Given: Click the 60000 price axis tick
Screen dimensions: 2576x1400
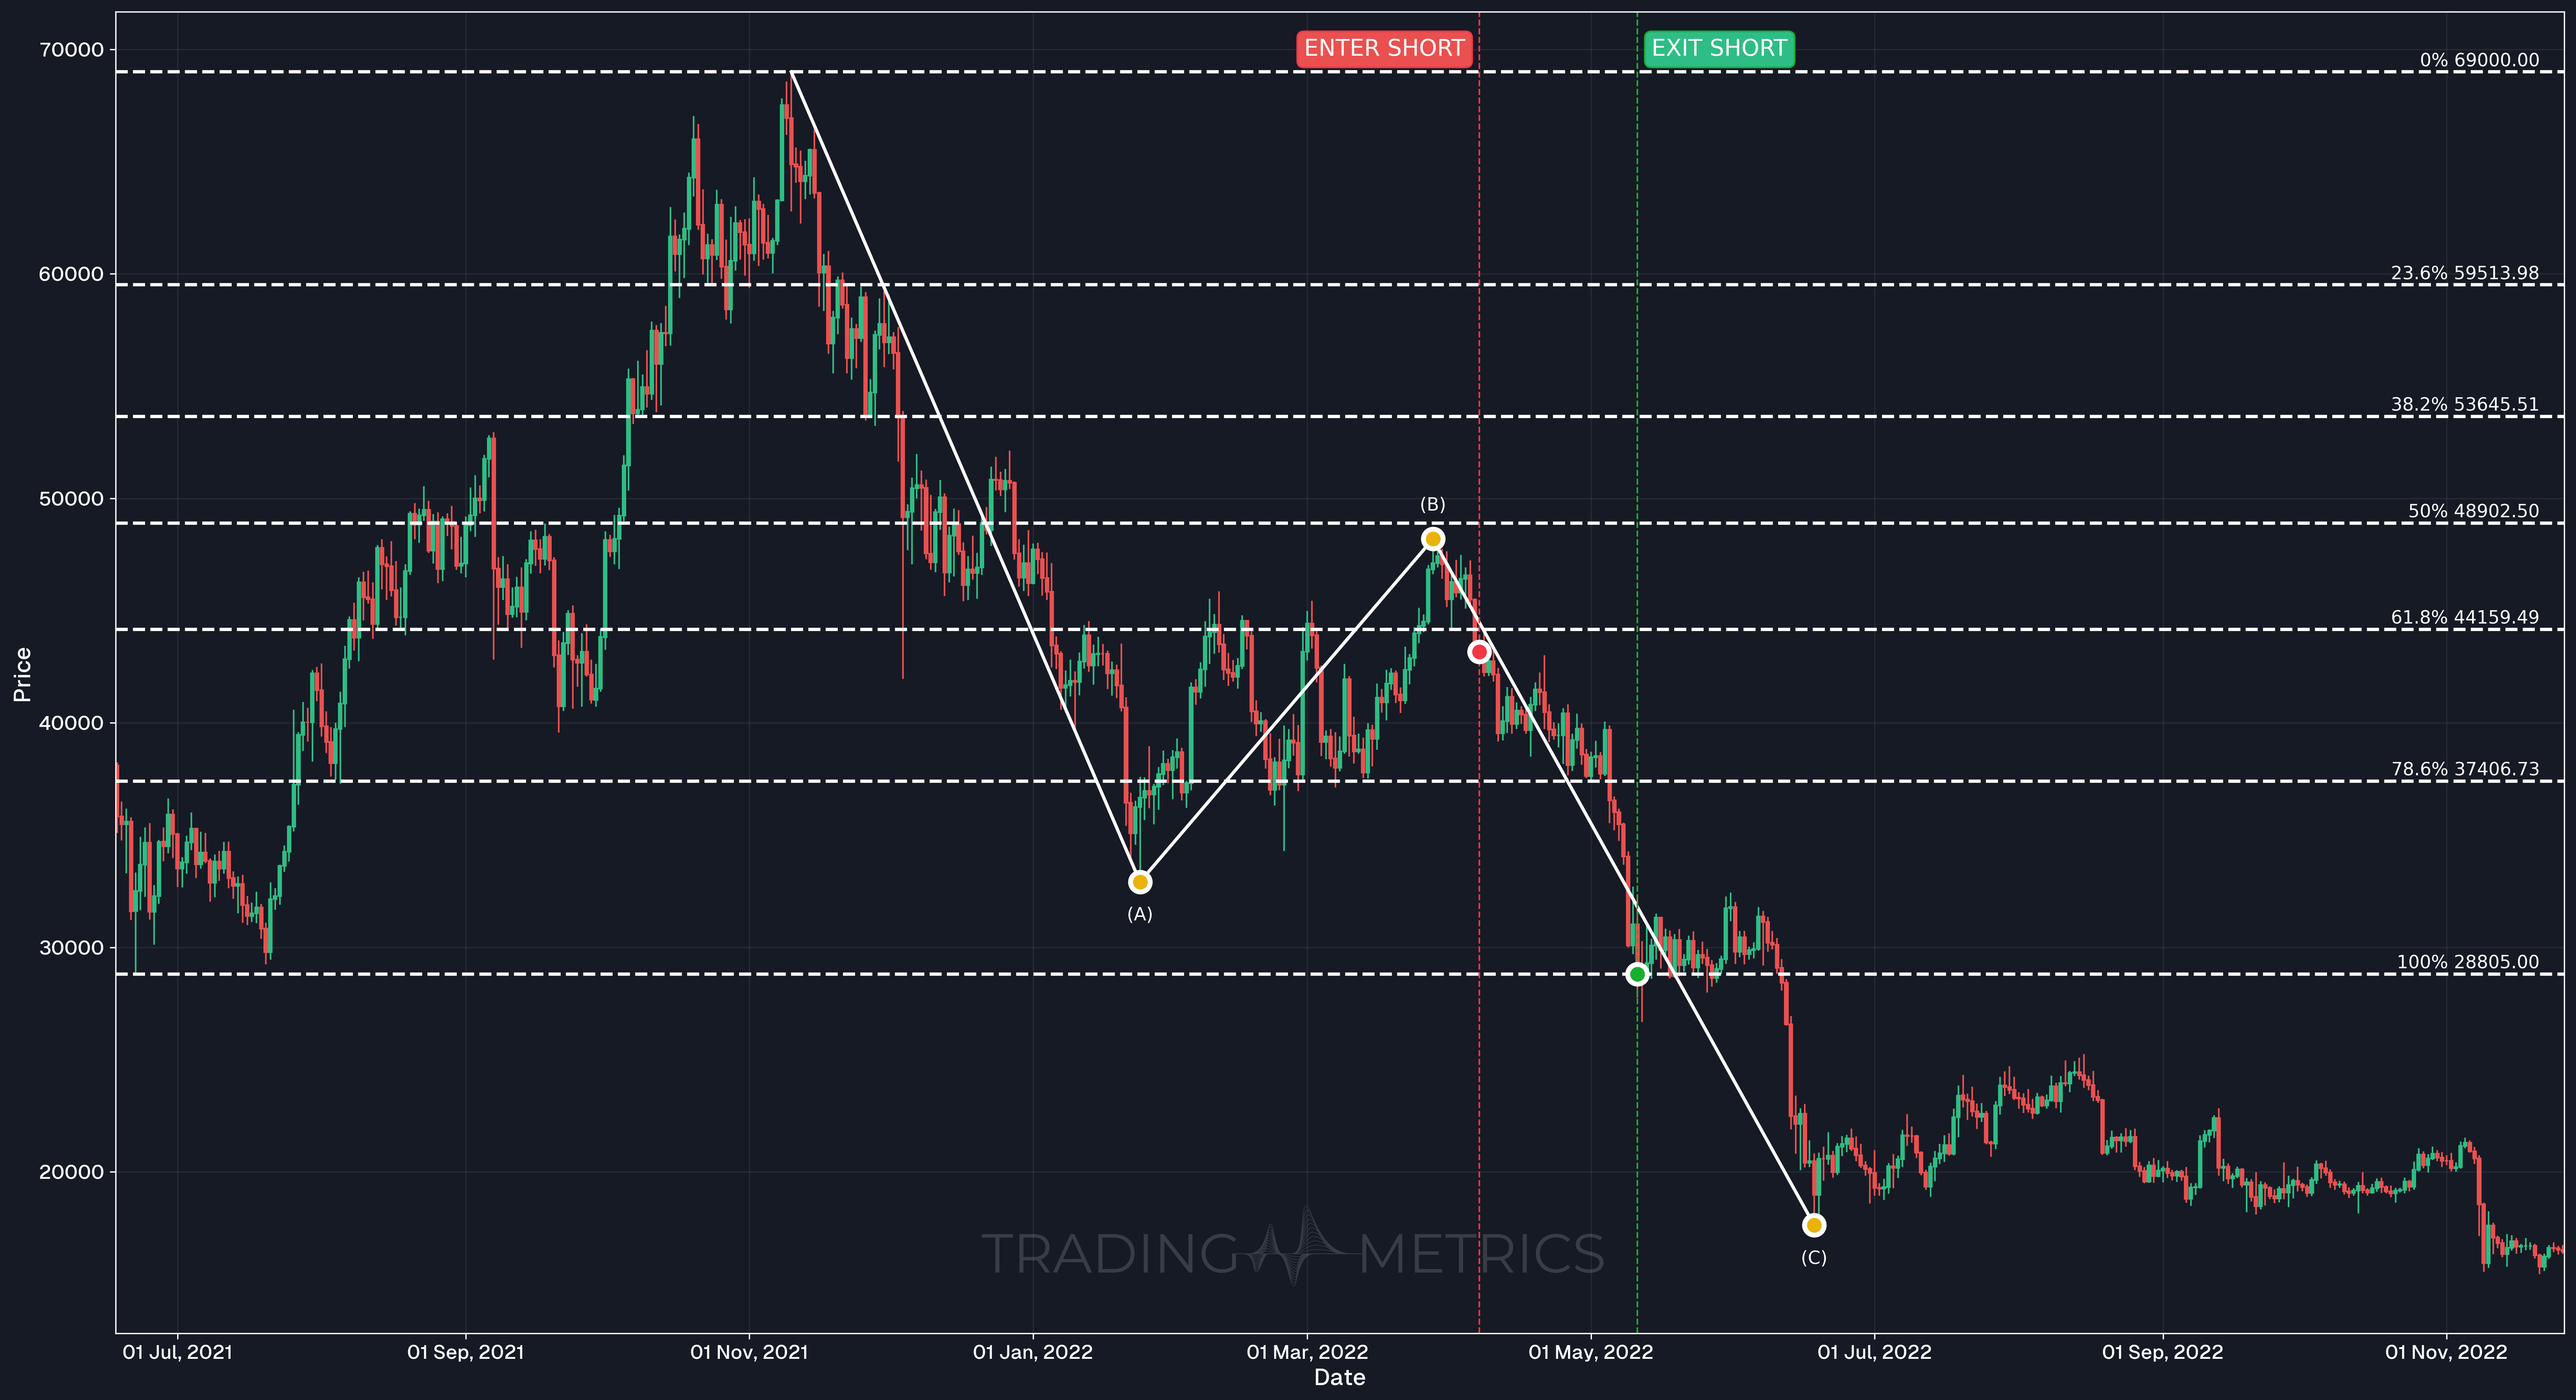Looking at the screenshot, I should (71, 274).
